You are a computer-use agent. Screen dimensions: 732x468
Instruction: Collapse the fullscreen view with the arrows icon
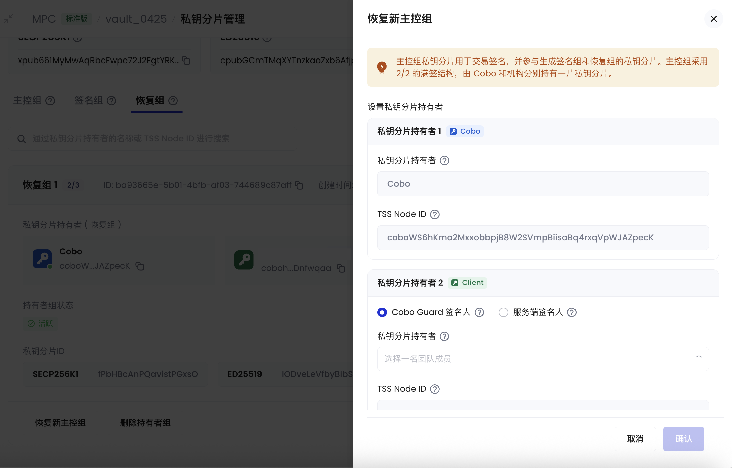point(8,19)
